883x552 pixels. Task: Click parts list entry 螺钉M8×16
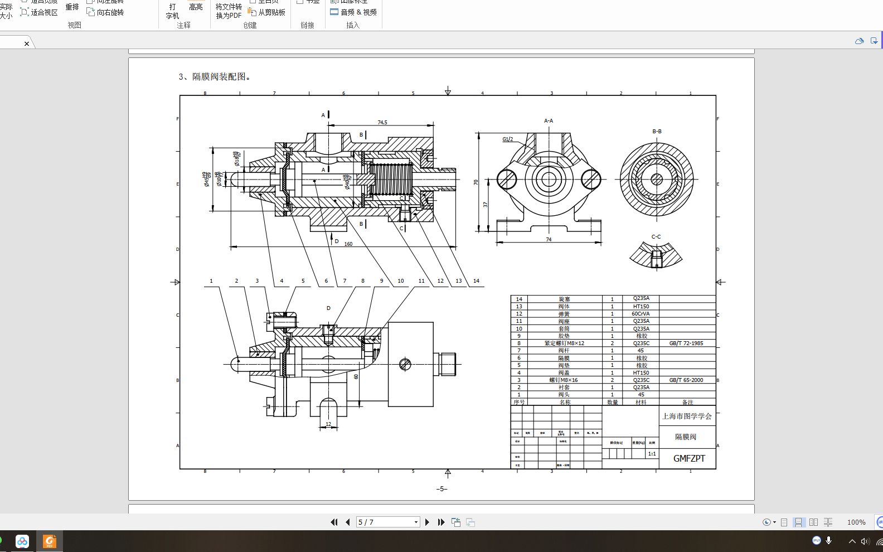[x=564, y=380]
